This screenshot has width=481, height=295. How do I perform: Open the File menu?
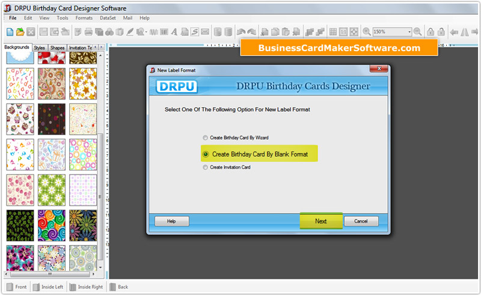(x=13, y=18)
